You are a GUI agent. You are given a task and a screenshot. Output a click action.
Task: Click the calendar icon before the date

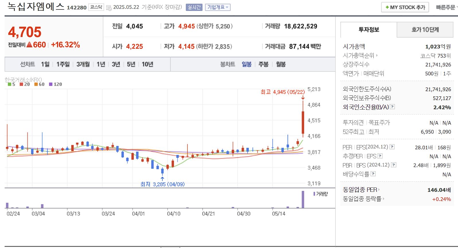(109, 8)
